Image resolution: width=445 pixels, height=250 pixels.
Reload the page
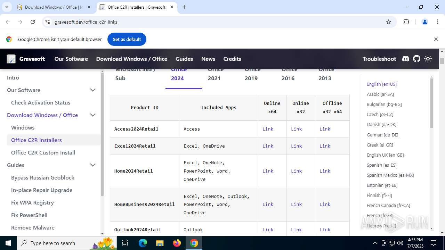[33, 22]
